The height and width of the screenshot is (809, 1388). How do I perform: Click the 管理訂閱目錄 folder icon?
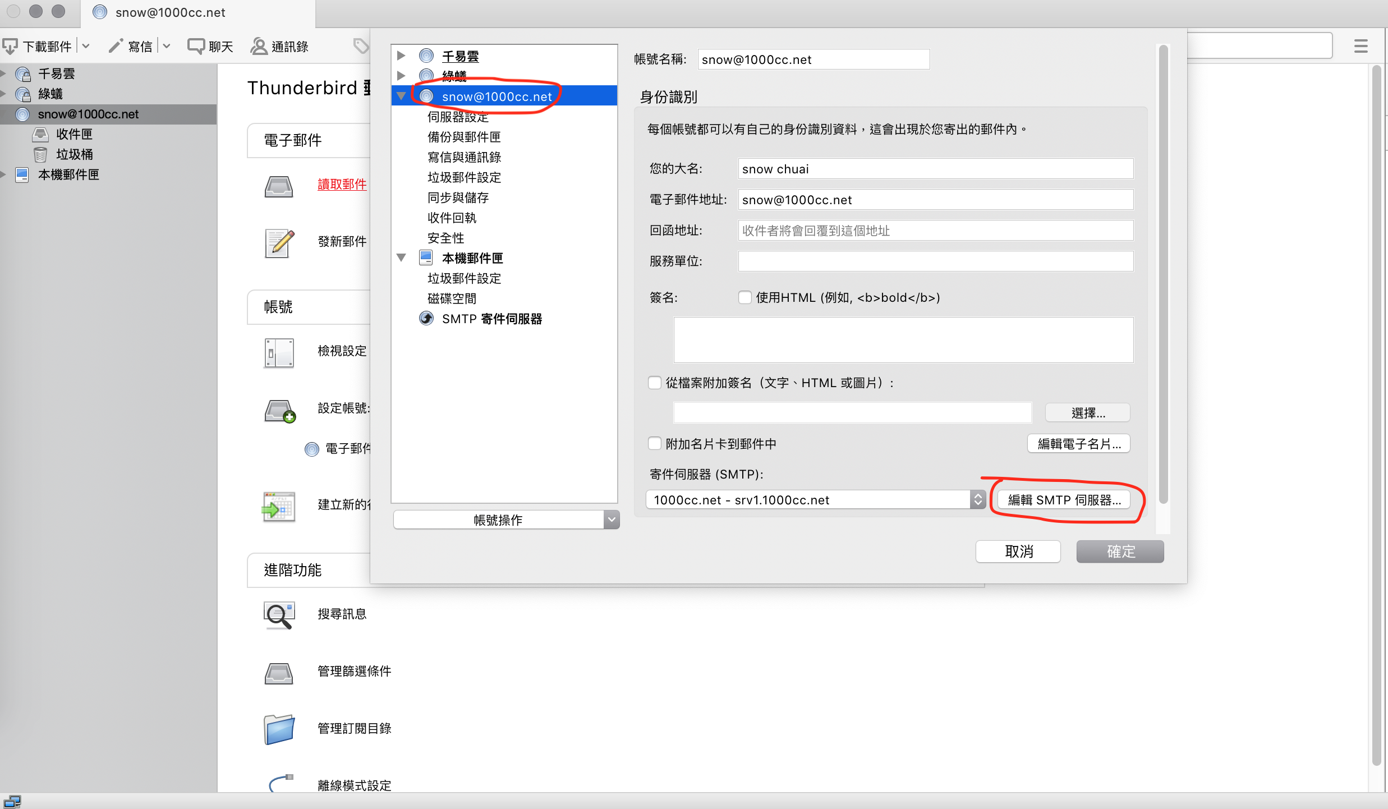click(279, 729)
